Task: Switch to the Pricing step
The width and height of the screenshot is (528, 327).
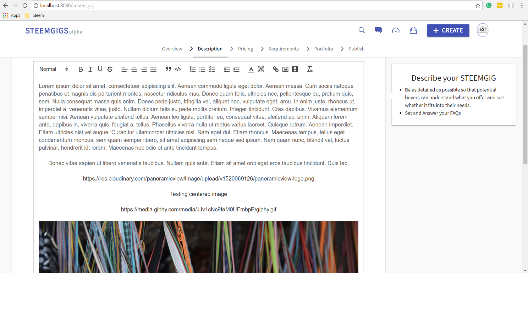Action: tap(245, 49)
